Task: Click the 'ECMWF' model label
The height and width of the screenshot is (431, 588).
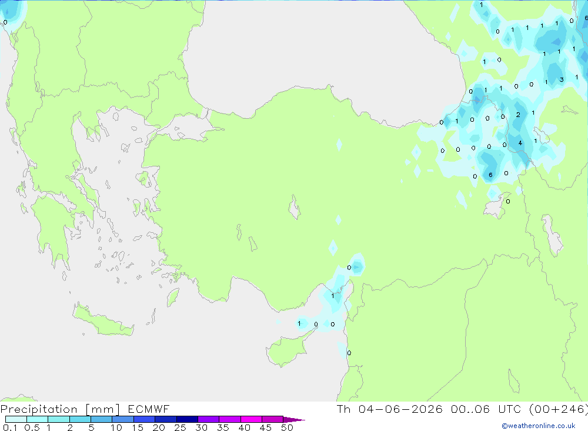Action: pyautogui.click(x=149, y=409)
